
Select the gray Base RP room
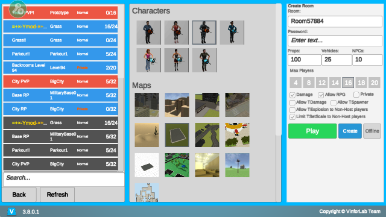[x=60, y=137]
